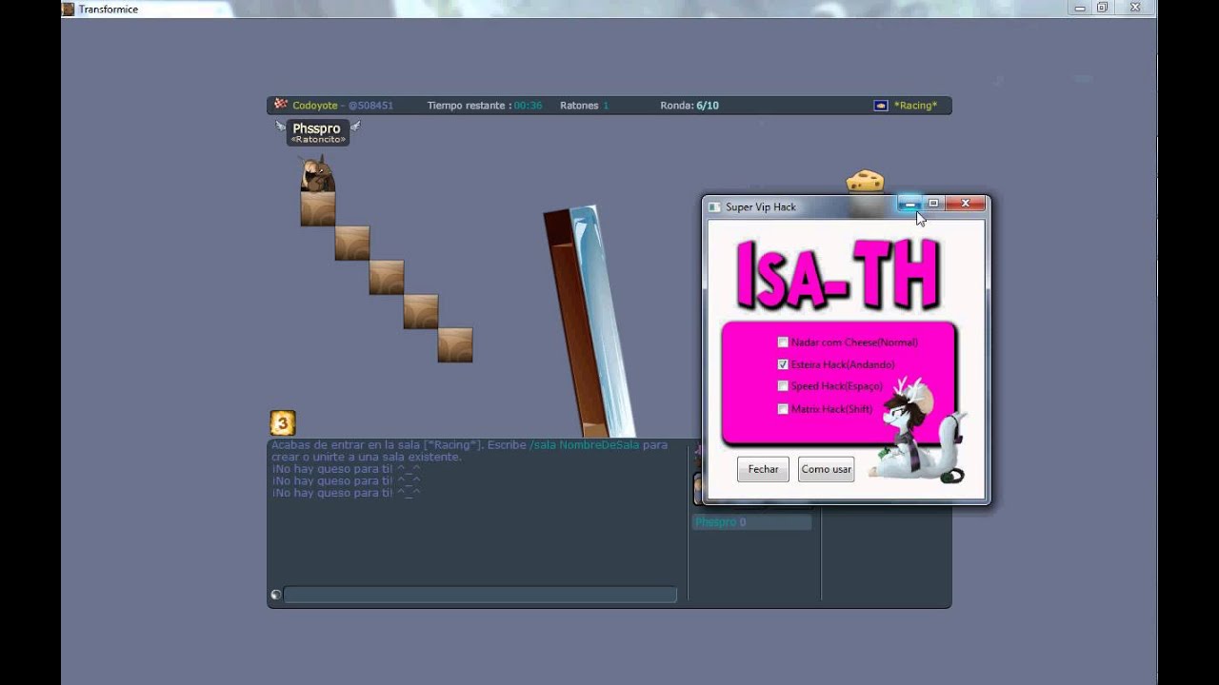The width and height of the screenshot is (1219, 685).
Task: Click map author Codoyote - @508451
Action: (343, 106)
